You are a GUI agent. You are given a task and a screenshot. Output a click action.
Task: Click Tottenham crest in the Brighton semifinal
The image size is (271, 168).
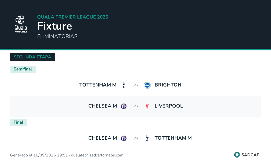pos(123,85)
